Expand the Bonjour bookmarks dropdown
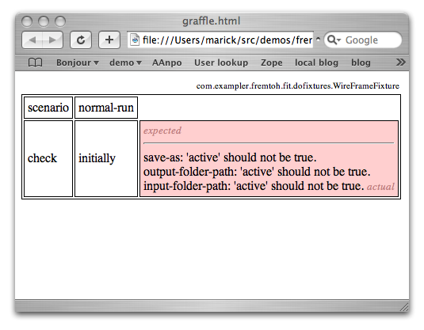 point(78,63)
